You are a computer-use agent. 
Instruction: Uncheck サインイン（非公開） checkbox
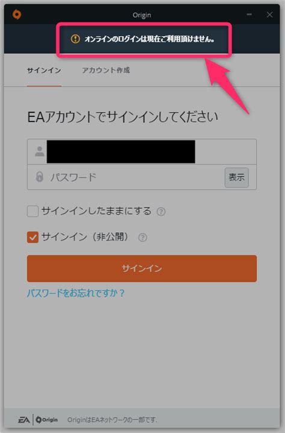pyautogui.click(x=32, y=237)
